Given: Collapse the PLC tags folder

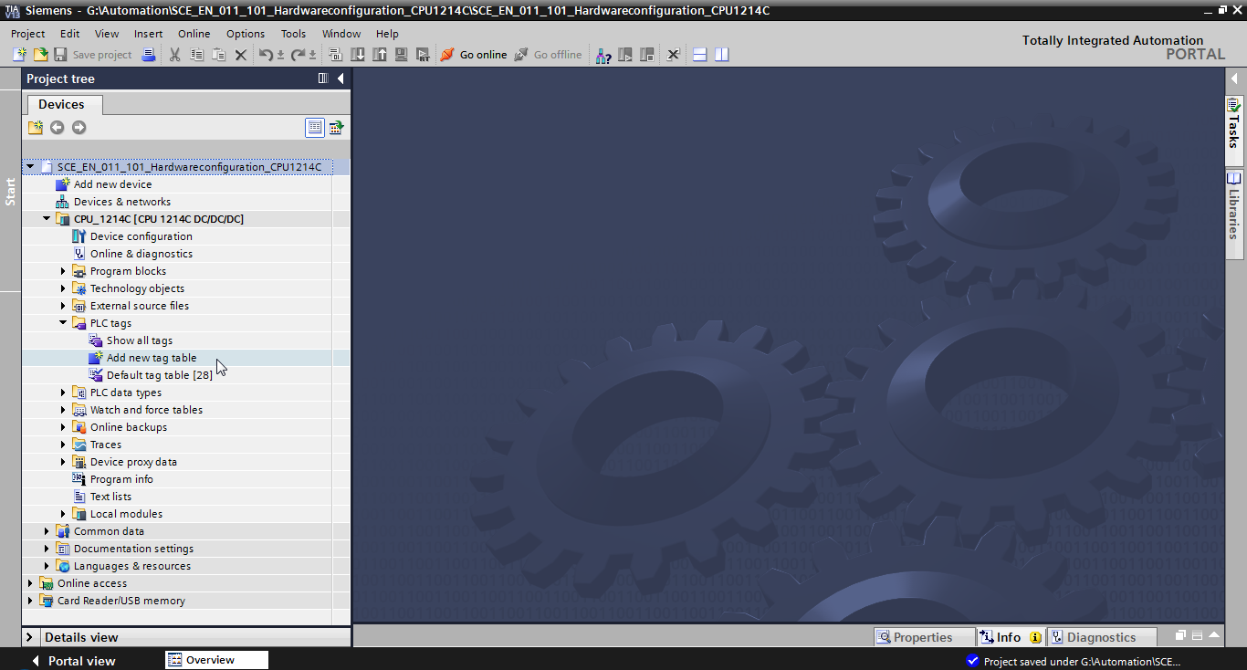Looking at the screenshot, I should coord(63,323).
